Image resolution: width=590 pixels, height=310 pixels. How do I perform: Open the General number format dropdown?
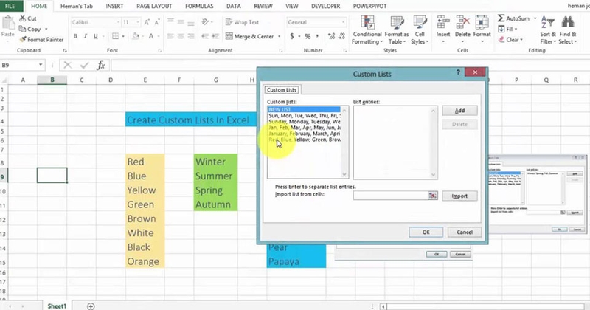tap(343, 22)
